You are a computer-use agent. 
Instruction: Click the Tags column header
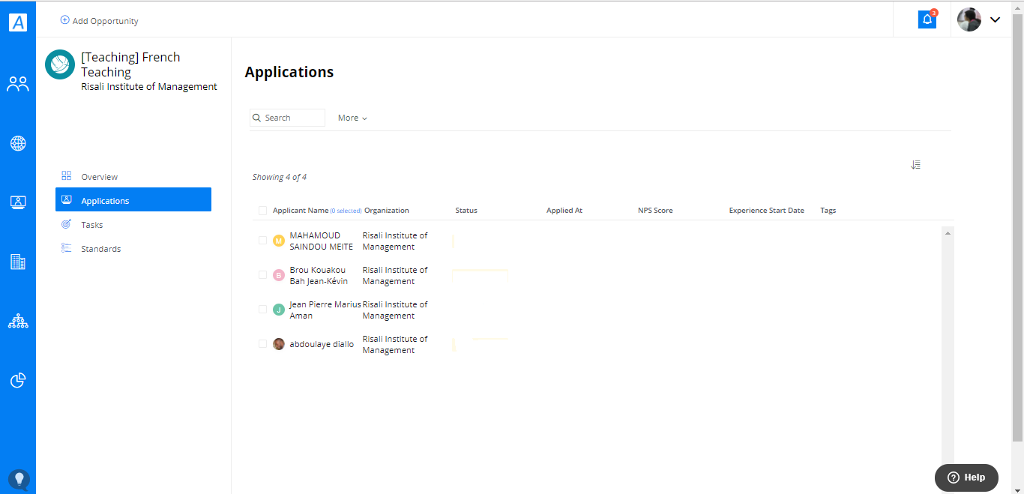828,211
